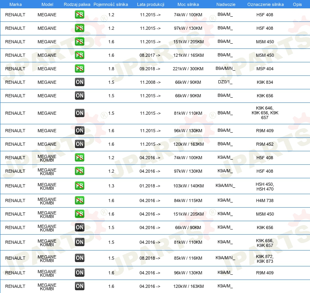Click production date 08.2017 ->

click(x=150, y=55)
